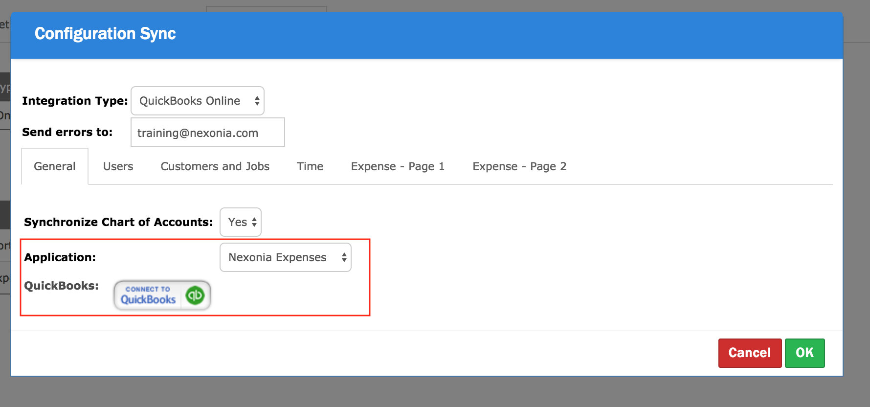870x407 pixels.
Task: Open the Integration Type dropdown
Action: point(198,101)
